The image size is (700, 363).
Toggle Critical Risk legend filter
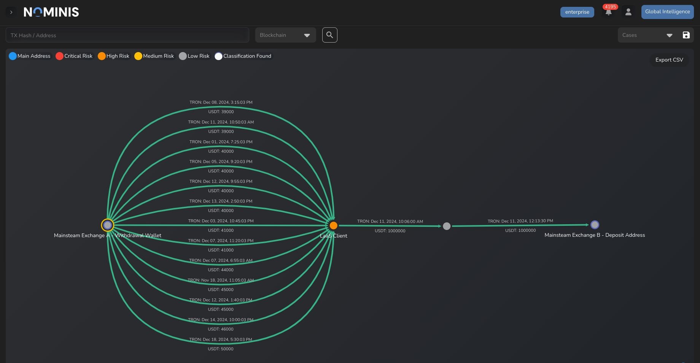click(x=74, y=56)
